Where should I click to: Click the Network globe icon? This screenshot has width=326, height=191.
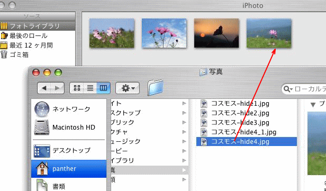42,109
